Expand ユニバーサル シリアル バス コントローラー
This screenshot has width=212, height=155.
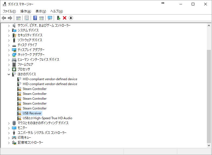9,133
